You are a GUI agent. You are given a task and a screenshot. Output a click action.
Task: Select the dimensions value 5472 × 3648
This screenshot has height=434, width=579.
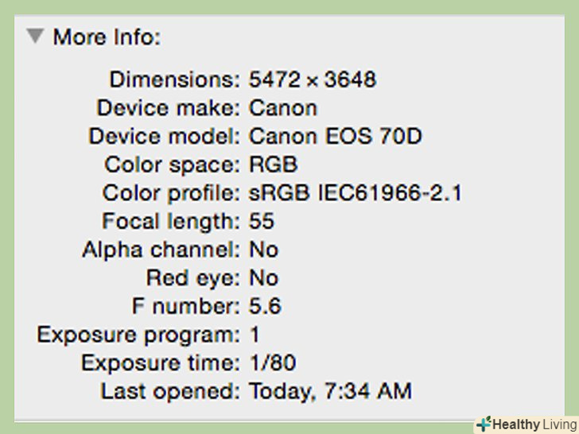313,79
